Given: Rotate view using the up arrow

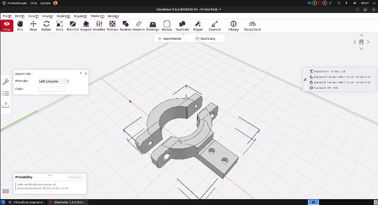Looking at the screenshot, I should pyautogui.click(x=361, y=36).
